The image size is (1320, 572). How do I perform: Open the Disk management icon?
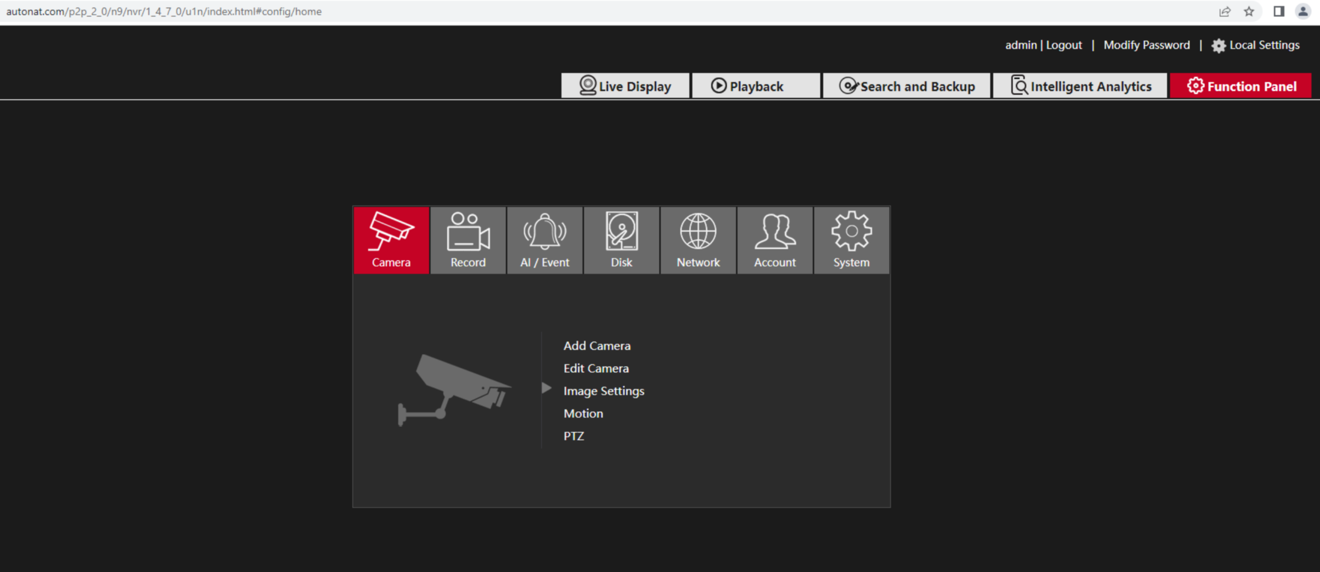(621, 240)
